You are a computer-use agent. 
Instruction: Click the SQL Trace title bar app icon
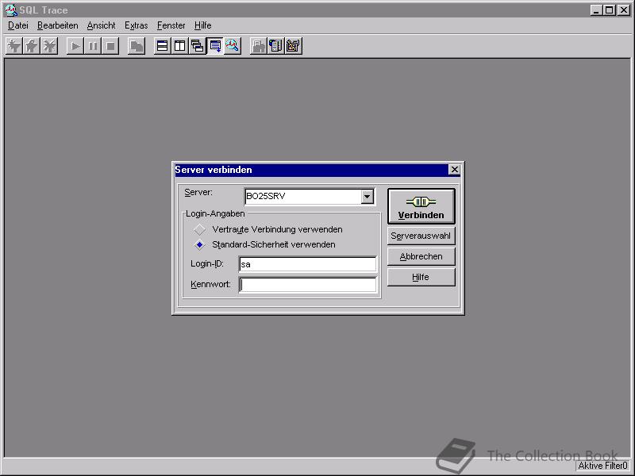[x=11, y=10]
